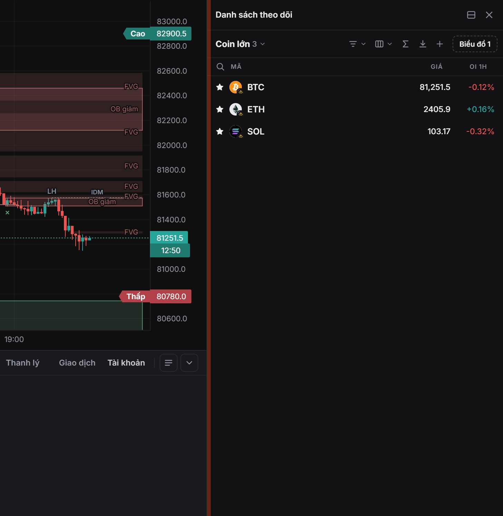Click the current price label 81251.5

(x=169, y=238)
